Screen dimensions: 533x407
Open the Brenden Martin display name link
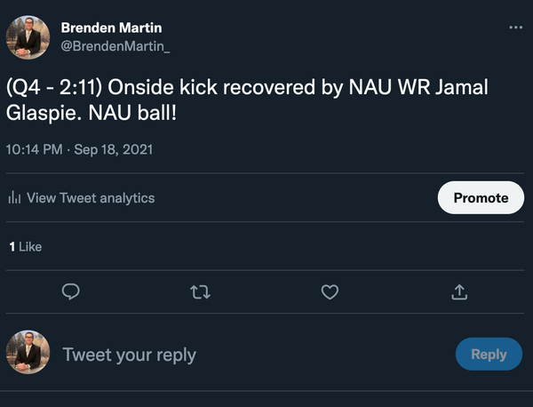[x=111, y=28]
